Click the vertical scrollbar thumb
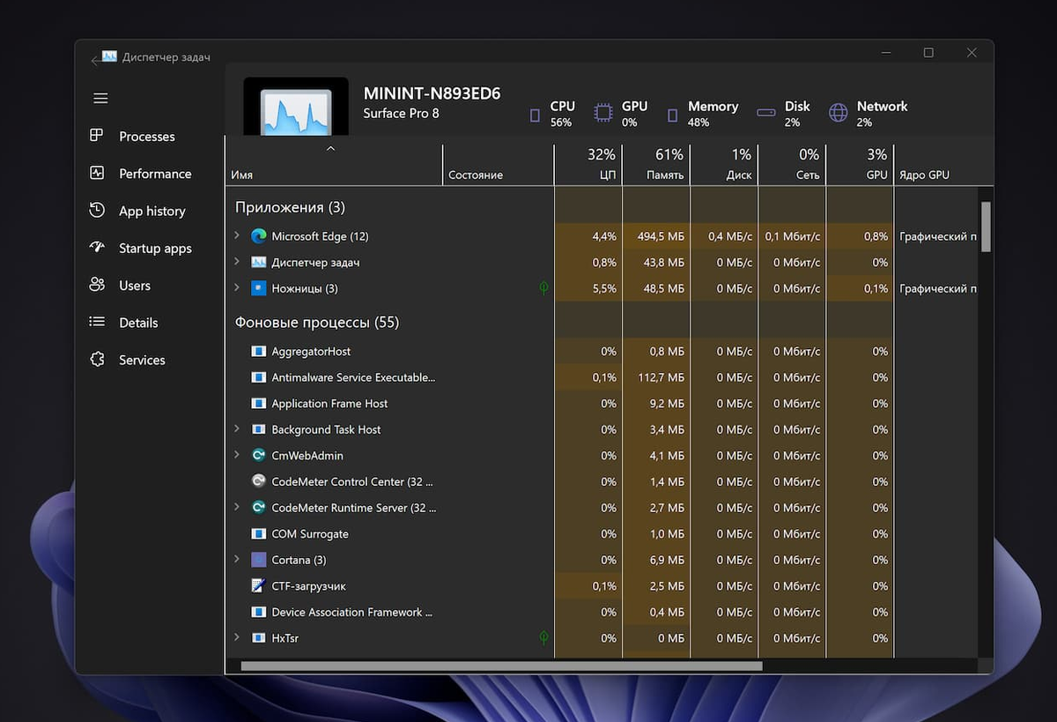1057x722 pixels. [986, 227]
